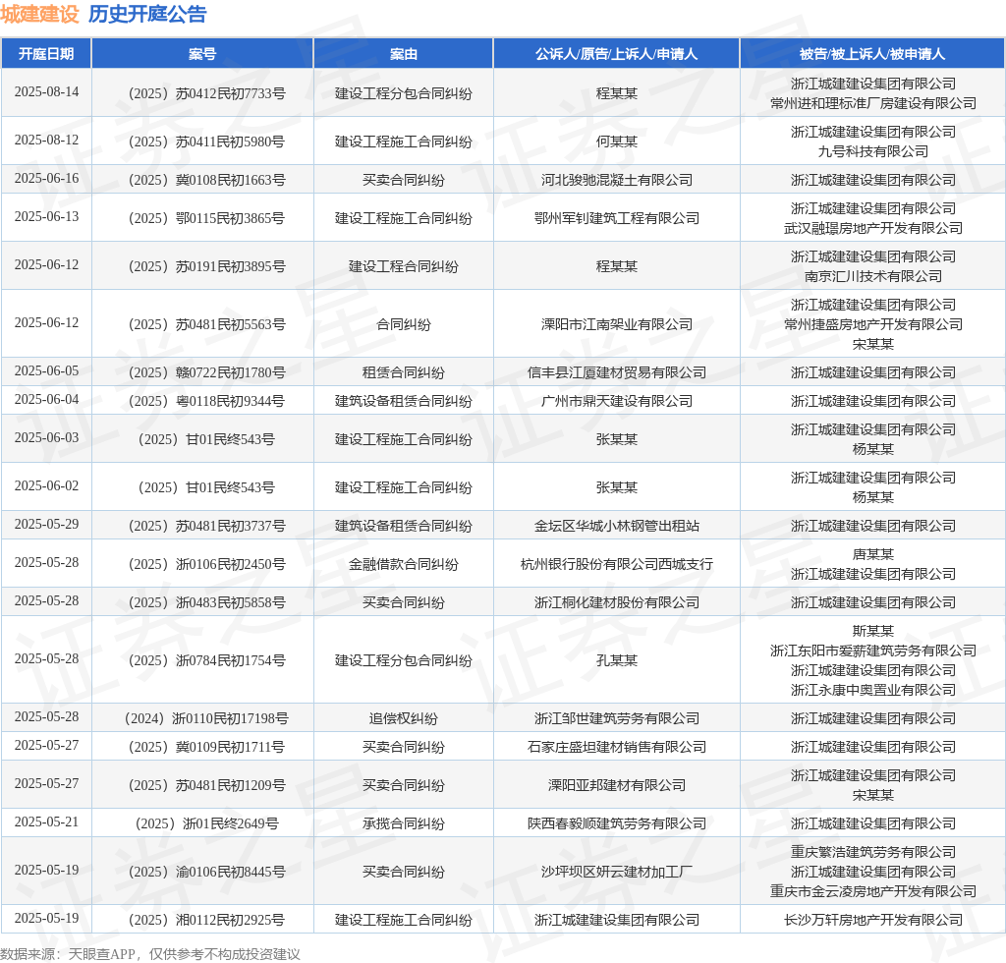
Task: Select plaintiff 金坛区华城小林钢管出租站
Action: click(x=617, y=526)
